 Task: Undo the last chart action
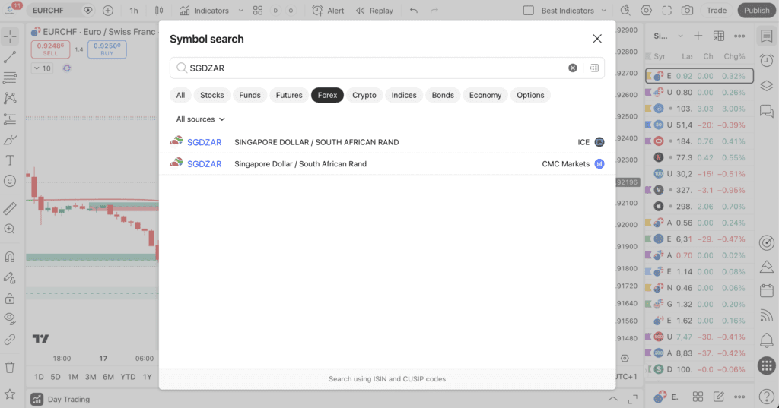point(413,11)
